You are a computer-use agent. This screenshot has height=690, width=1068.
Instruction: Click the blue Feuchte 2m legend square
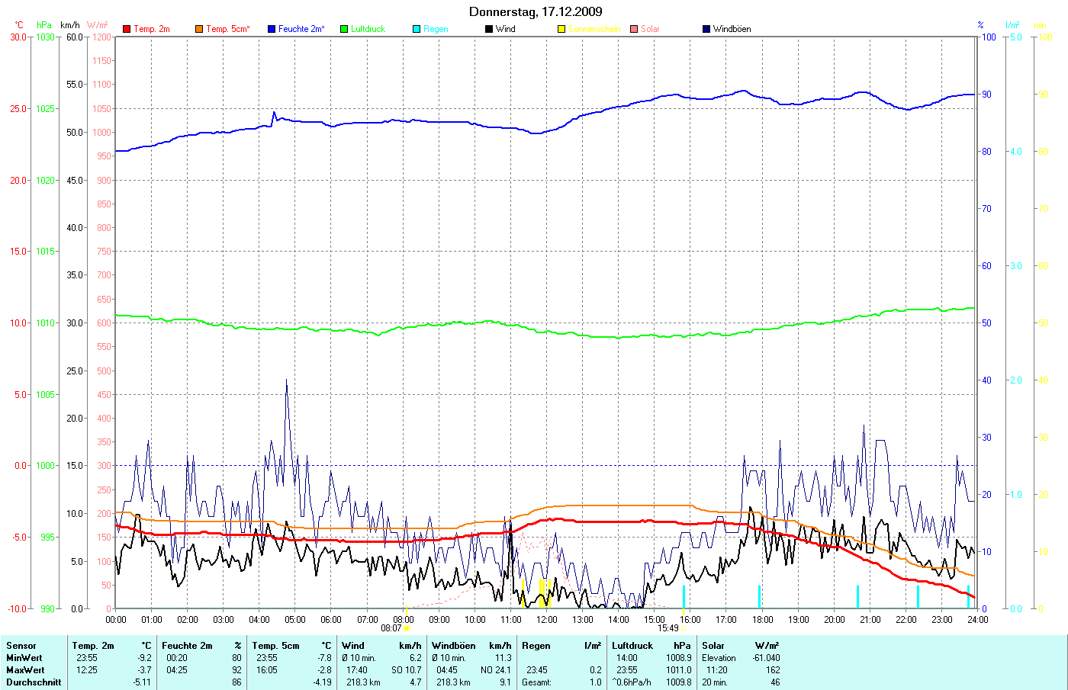272,29
